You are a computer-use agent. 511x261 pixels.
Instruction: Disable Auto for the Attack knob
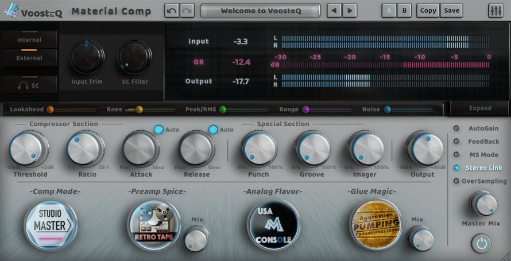(158, 130)
